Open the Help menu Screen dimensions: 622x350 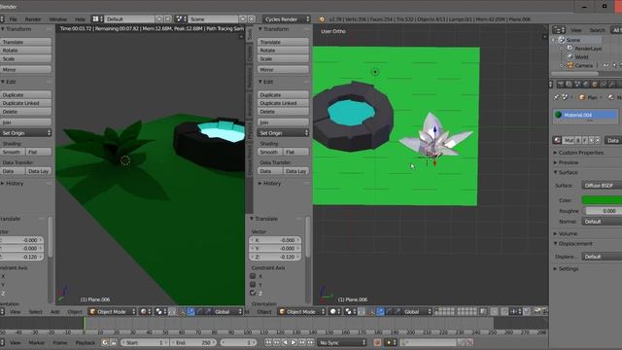pyautogui.click(x=80, y=19)
